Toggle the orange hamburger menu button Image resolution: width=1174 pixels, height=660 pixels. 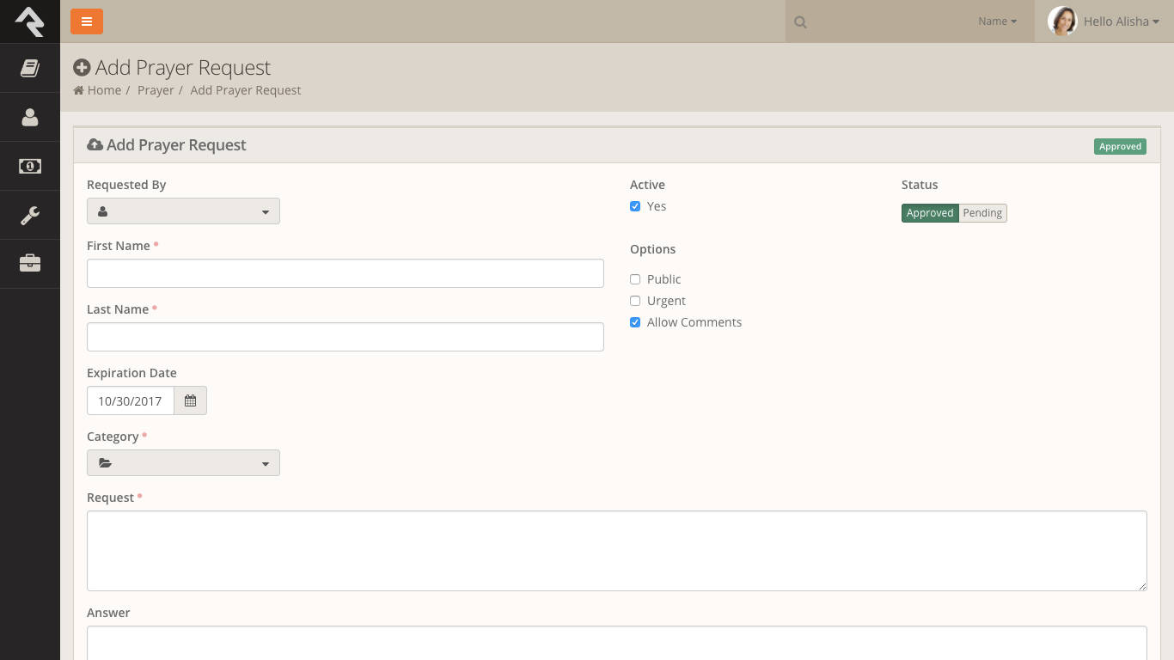(x=87, y=21)
